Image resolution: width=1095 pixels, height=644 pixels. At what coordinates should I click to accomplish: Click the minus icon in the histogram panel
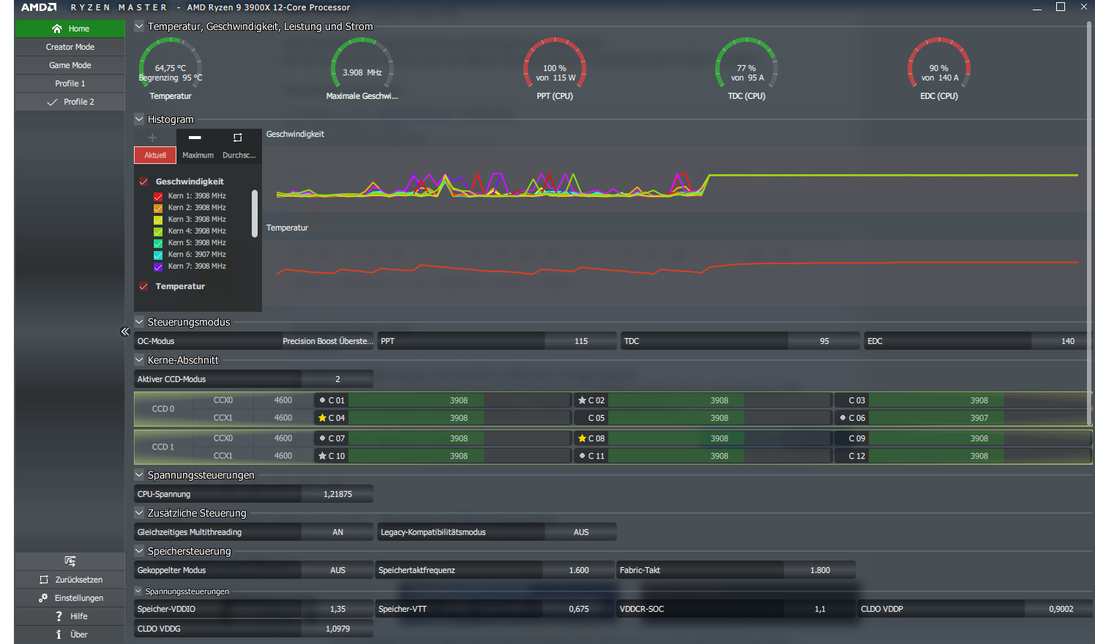point(195,138)
